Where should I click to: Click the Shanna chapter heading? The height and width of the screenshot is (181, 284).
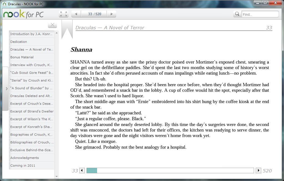pyautogui.click(x=81, y=50)
